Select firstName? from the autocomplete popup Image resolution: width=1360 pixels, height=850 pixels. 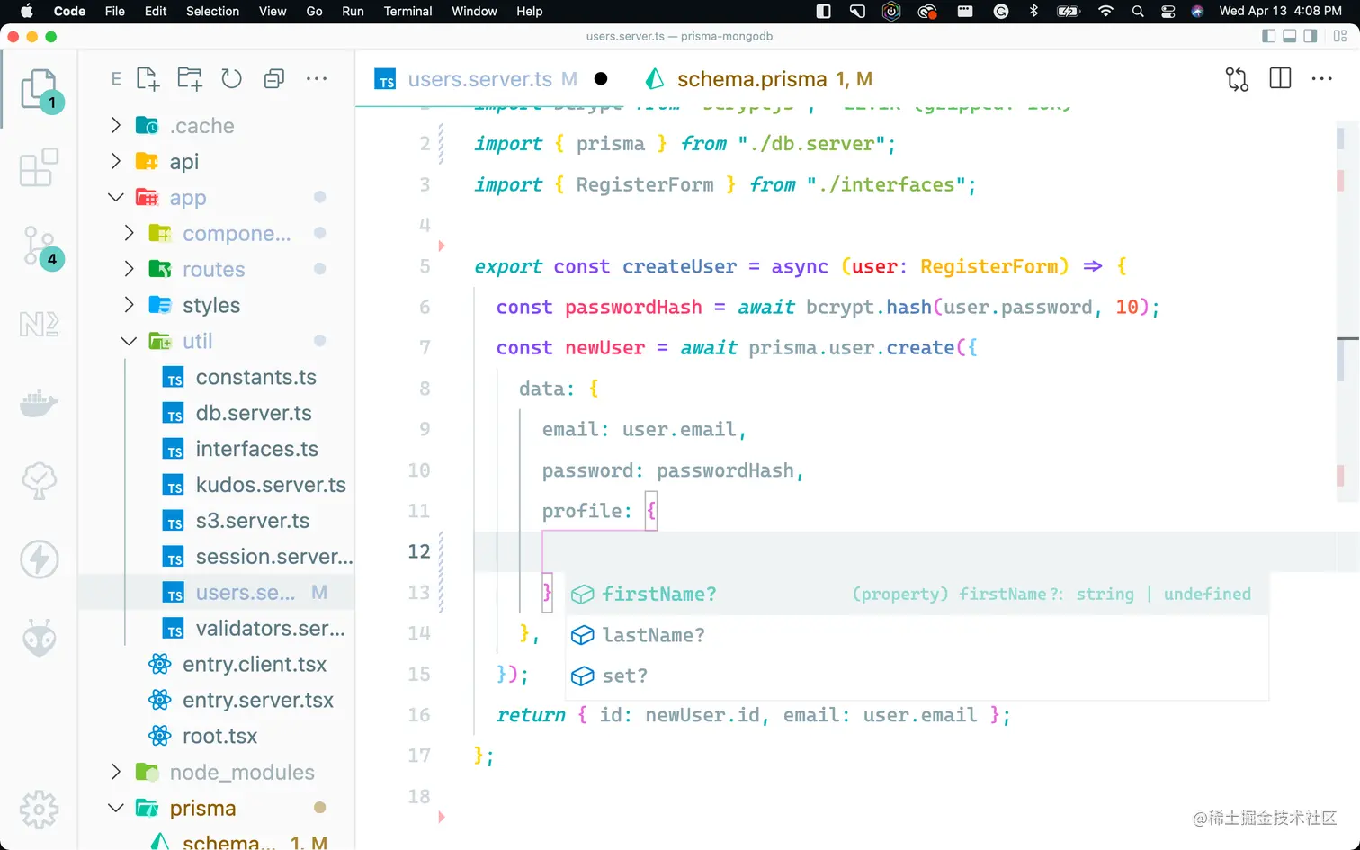[659, 594]
